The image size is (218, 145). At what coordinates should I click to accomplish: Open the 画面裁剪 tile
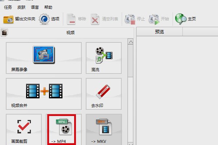coord(24,129)
